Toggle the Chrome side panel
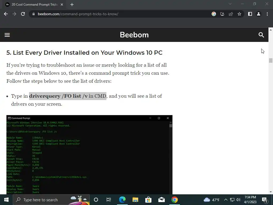This screenshot has width=273, height=205. (x=250, y=14)
